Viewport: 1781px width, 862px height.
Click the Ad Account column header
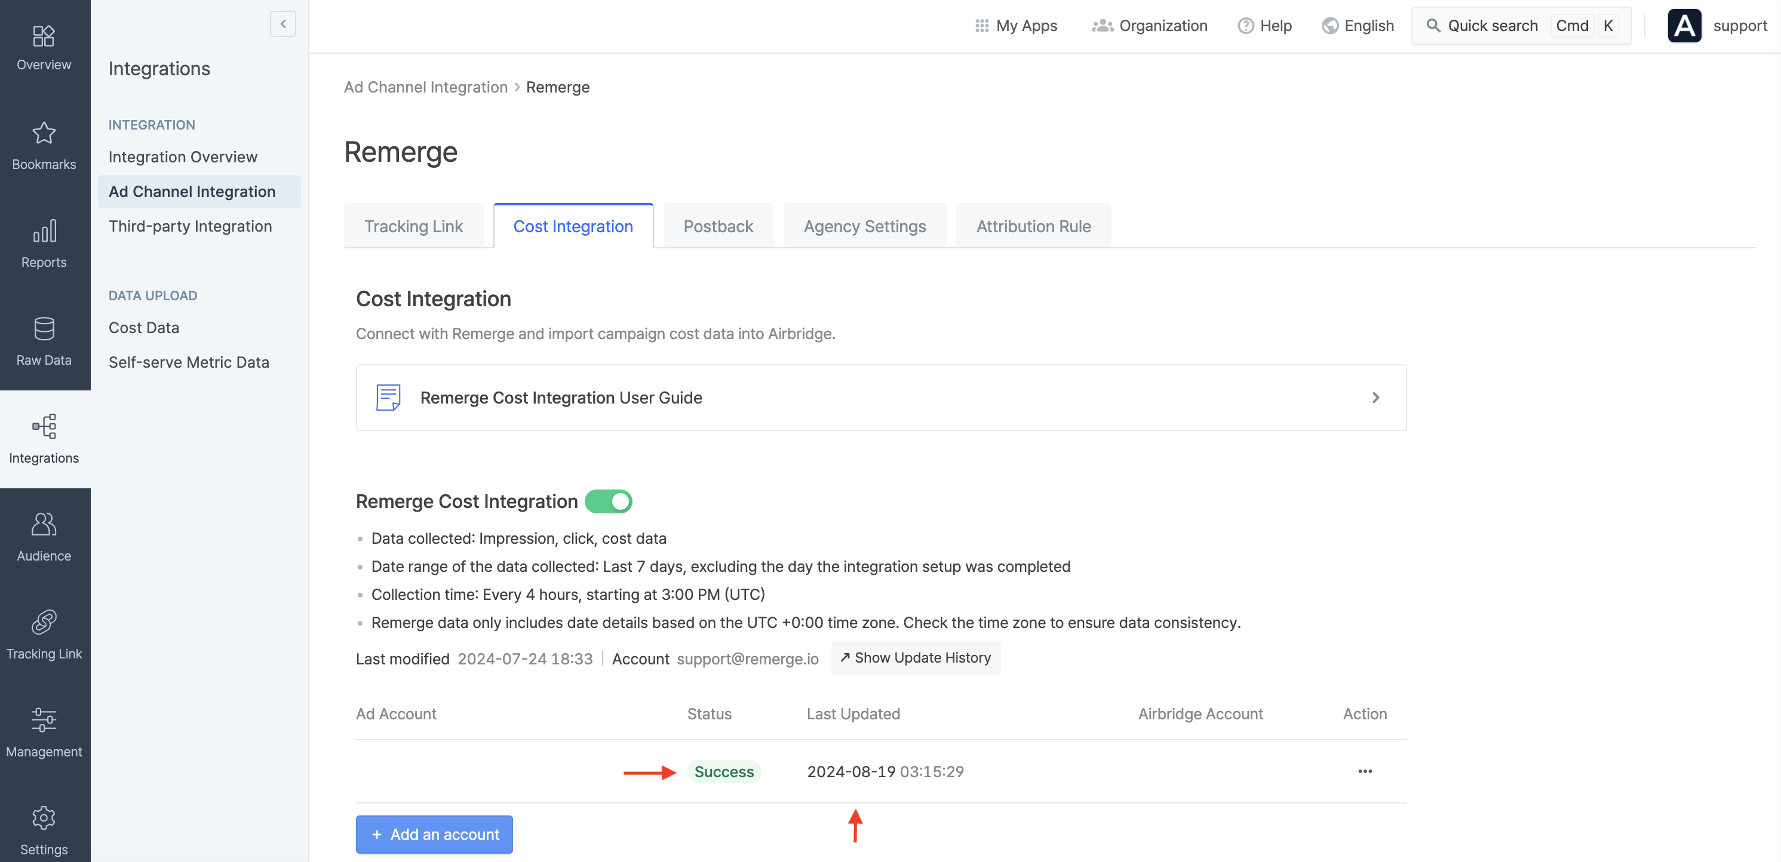point(396,714)
